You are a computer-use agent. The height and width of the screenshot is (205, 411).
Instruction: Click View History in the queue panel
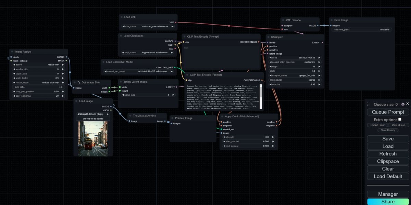pos(388,130)
